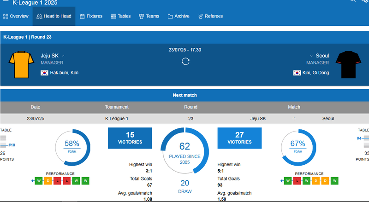The height and width of the screenshot is (202, 369).
Task: Open the Overview tab
Action: (x=16, y=16)
